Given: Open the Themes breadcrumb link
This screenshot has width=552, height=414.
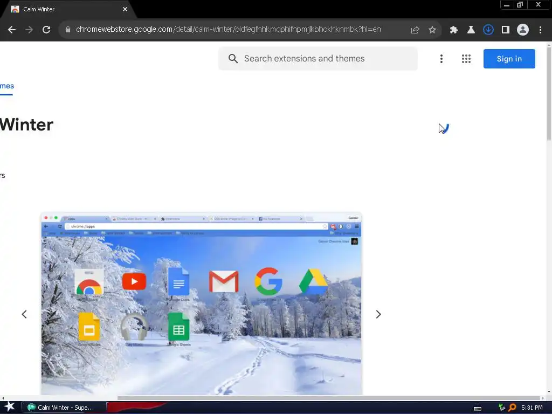Looking at the screenshot, I should point(6,86).
